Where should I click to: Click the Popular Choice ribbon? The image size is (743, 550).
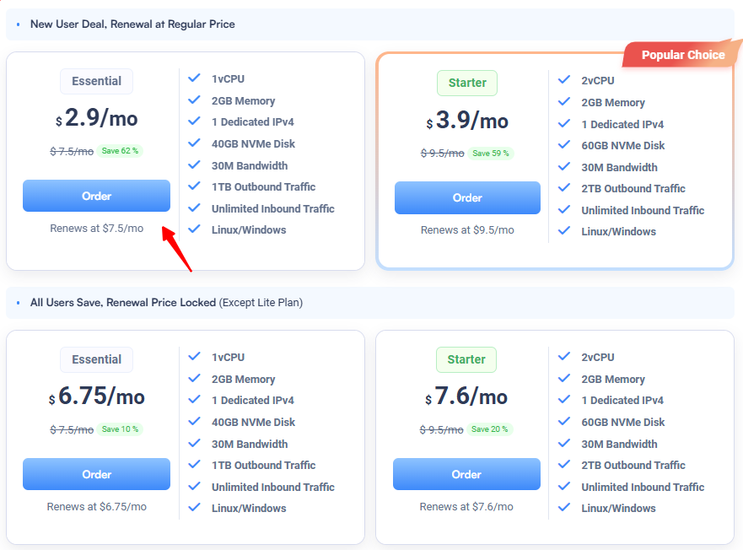(x=681, y=54)
